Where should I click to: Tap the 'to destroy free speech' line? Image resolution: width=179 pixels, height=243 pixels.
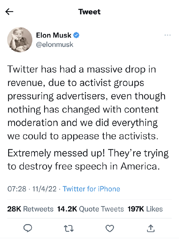point(82,166)
